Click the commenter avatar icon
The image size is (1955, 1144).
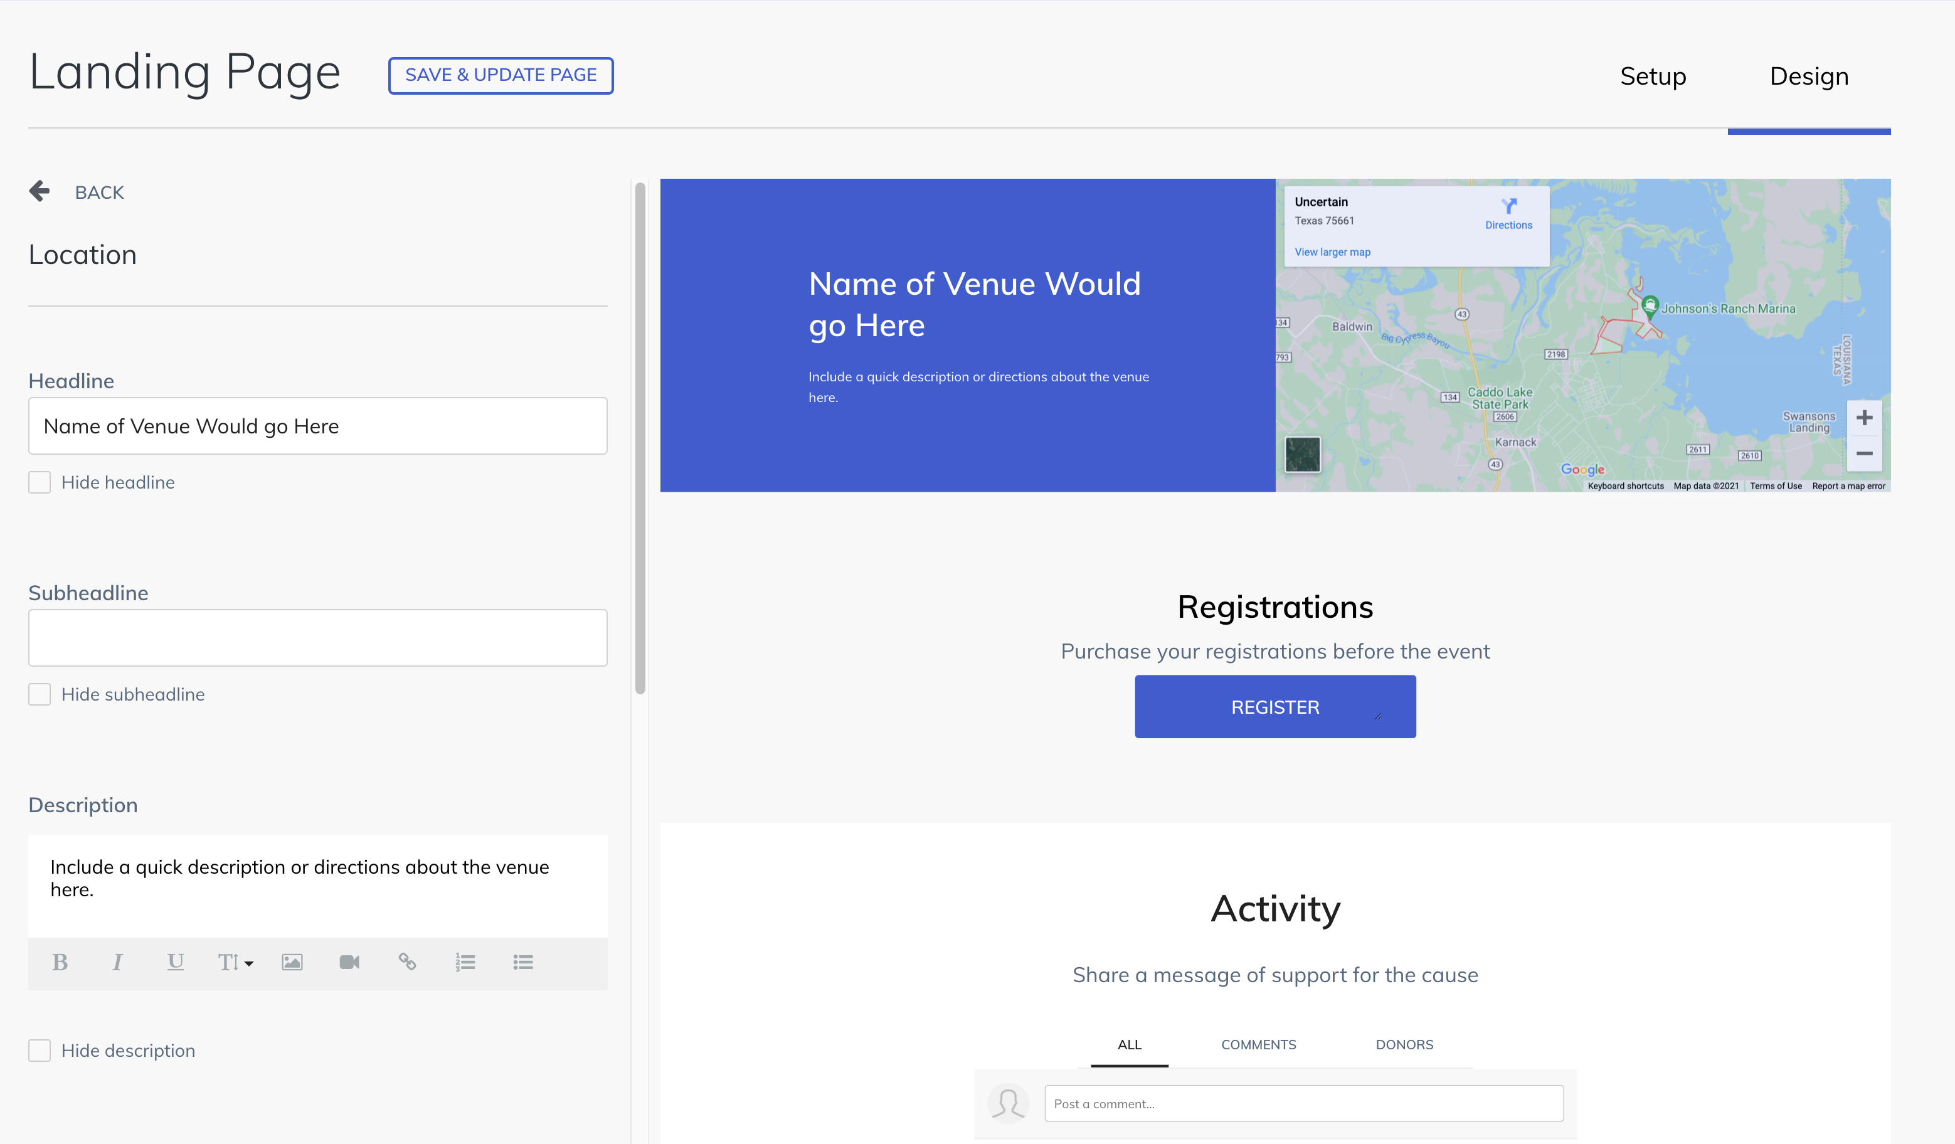click(x=1008, y=1103)
